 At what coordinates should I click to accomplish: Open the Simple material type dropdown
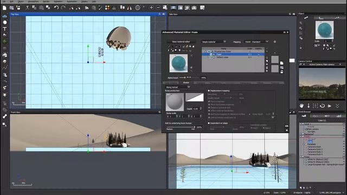point(214,42)
